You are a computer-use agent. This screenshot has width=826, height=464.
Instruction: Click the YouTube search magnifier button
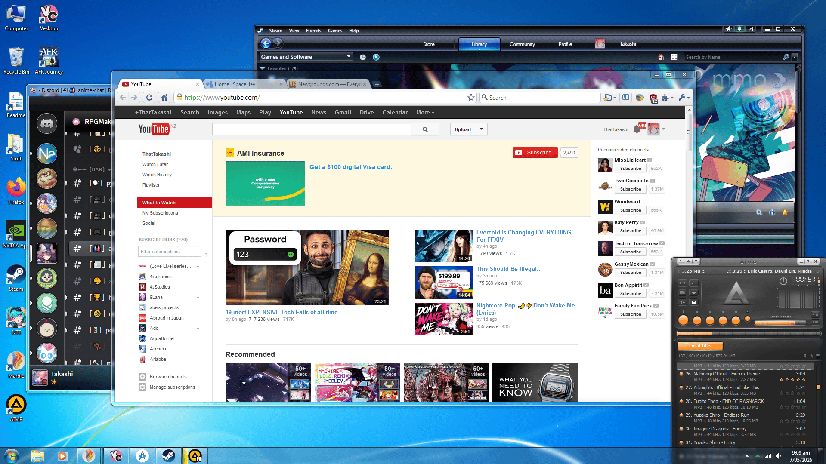coord(425,129)
